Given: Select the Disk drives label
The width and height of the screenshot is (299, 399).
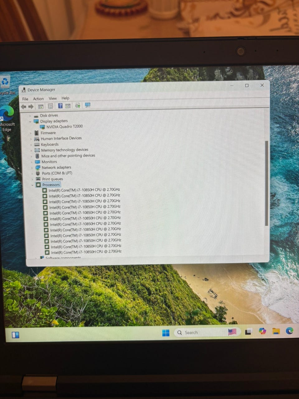Looking at the screenshot, I should pyautogui.click(x=49, y=115).
